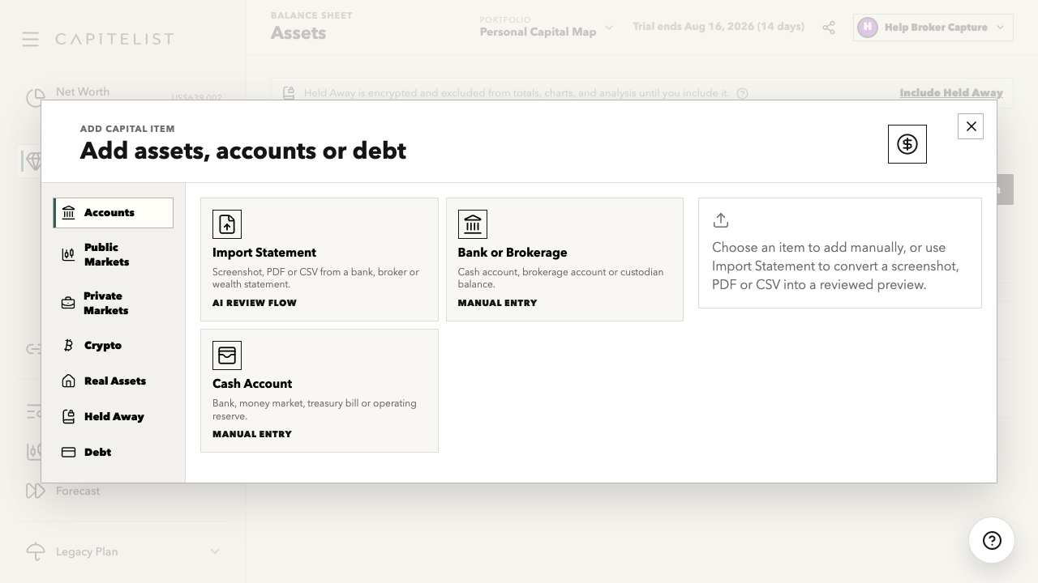Open the hamburger menu icon

coord(30,39)
